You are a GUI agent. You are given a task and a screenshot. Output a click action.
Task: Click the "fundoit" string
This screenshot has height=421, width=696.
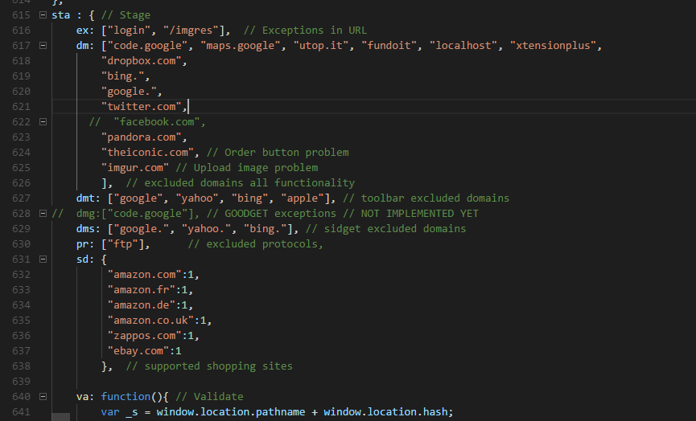(389, 46)
